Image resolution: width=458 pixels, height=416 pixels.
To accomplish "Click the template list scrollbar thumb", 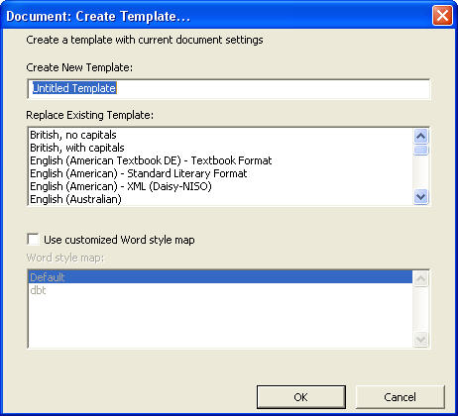I will (420, 150).
